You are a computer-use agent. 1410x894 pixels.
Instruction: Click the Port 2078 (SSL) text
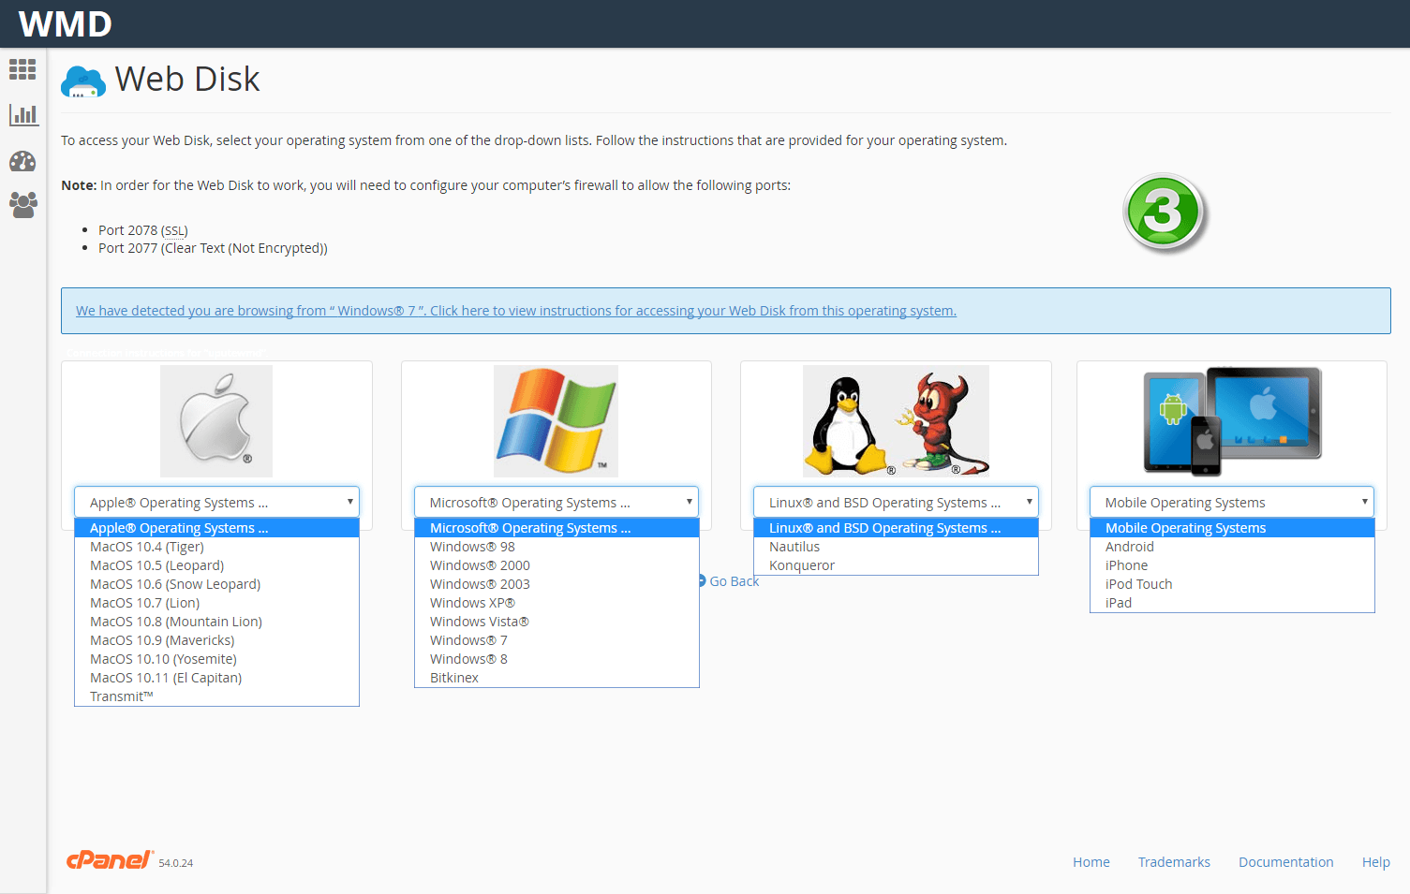pyautogui.click(x=143, y=230)
